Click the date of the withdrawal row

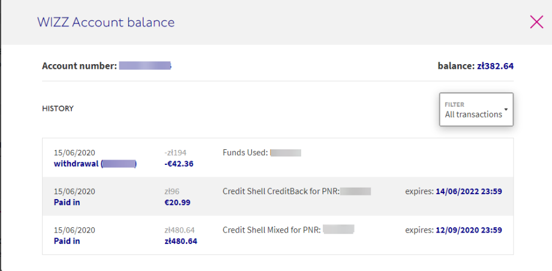(x=74, y=153)
